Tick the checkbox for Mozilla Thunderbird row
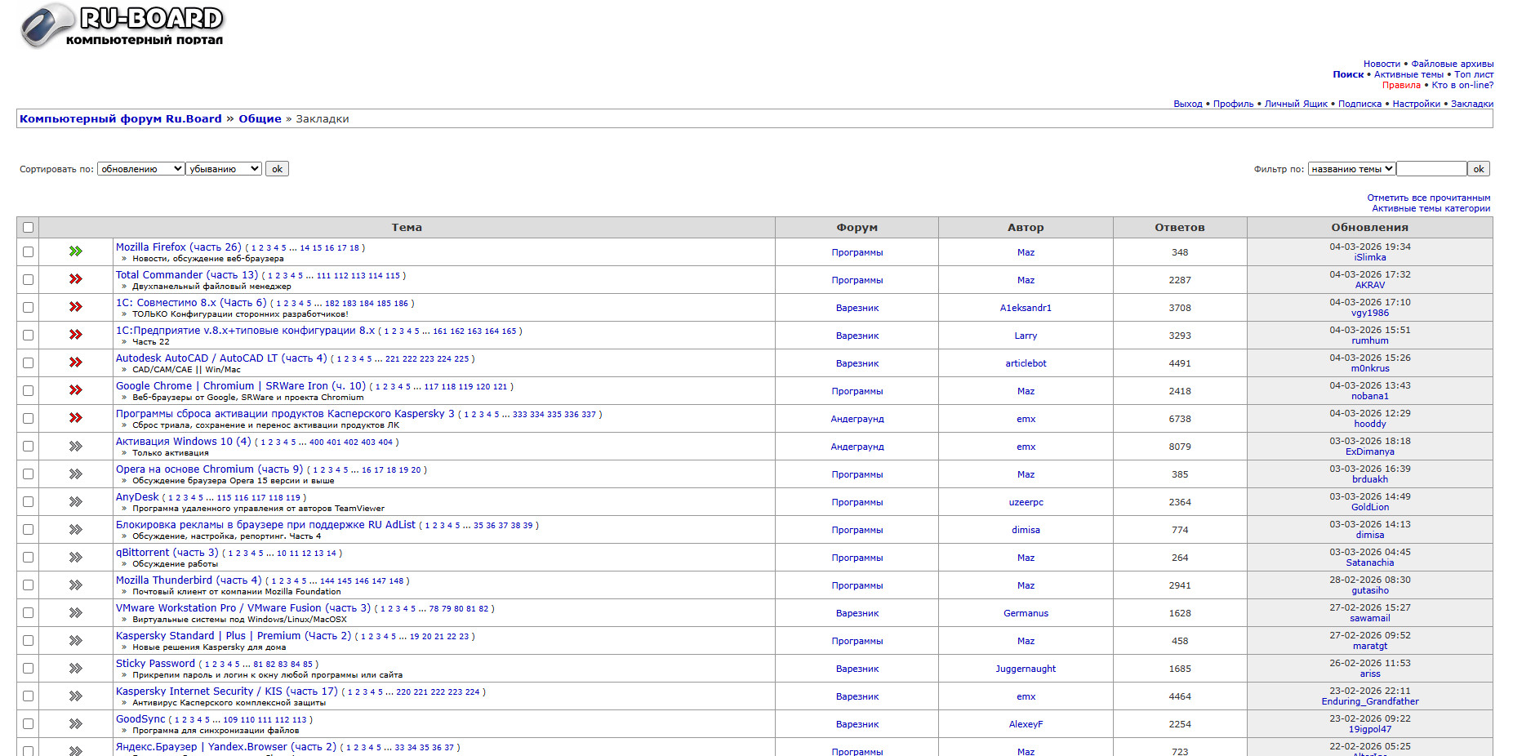Image resolution: width=1513 pixels, height=756 pixels. (x=29, y=585)
